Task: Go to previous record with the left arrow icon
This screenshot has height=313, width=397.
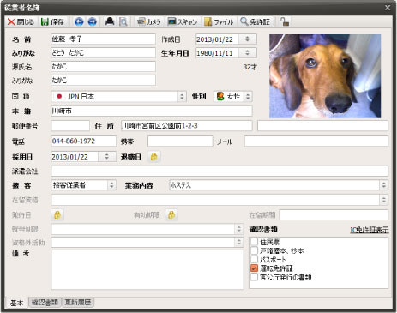Action: 79,21
